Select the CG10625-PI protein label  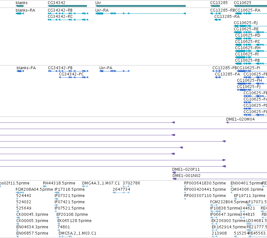tap(248, 68)
